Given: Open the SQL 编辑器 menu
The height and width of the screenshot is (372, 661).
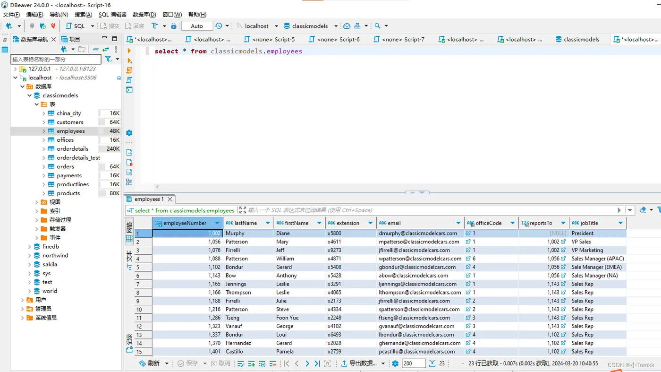Looking at the screenshot, I should click(112, 15).
